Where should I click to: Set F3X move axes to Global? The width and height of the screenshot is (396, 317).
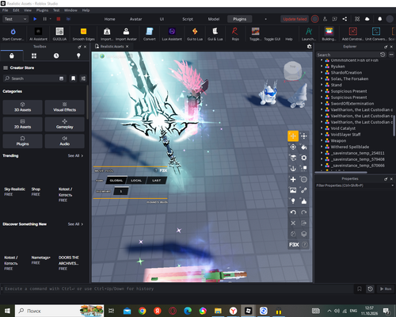[116, 181]
